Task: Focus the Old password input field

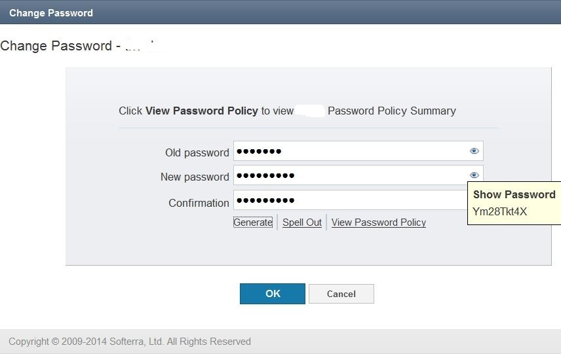Action: point(358,151)
